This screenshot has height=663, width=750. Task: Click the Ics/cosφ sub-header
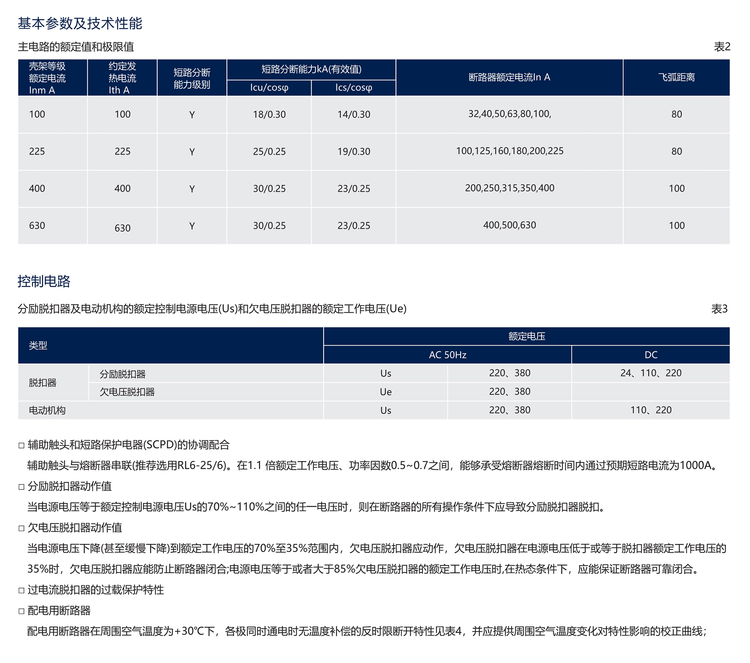pos(353,88)
